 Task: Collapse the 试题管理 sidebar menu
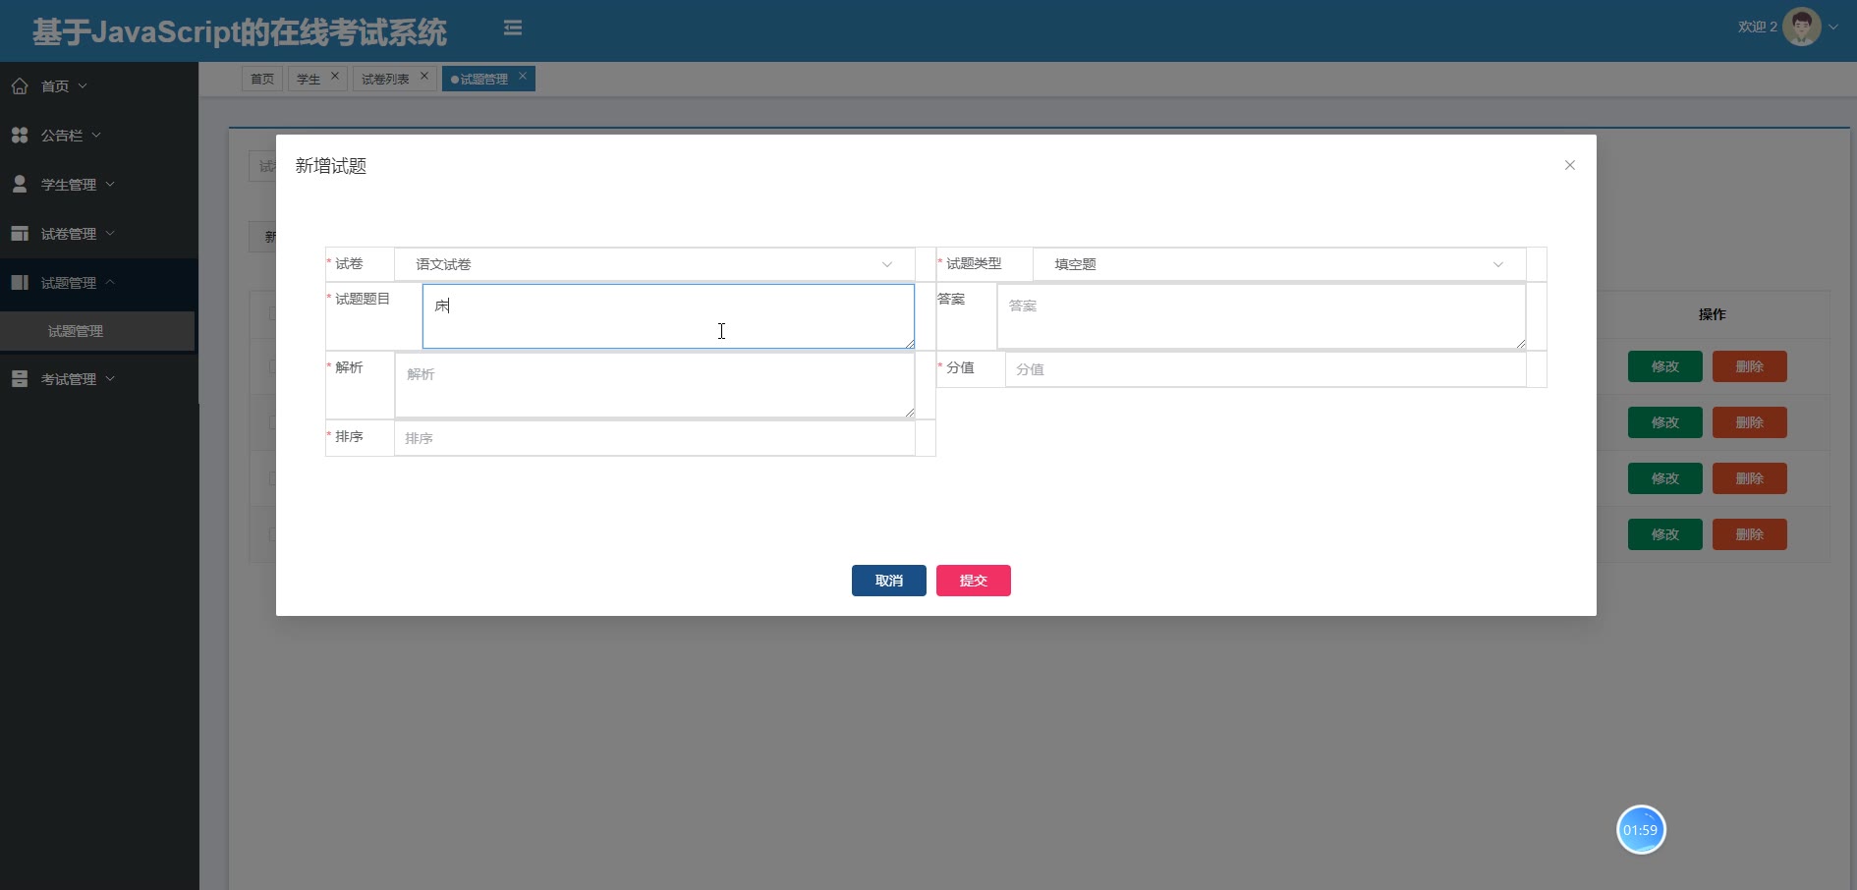click(x=98, y=283)
